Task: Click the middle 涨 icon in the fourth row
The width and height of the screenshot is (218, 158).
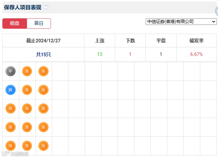Action: pos(27,127)
